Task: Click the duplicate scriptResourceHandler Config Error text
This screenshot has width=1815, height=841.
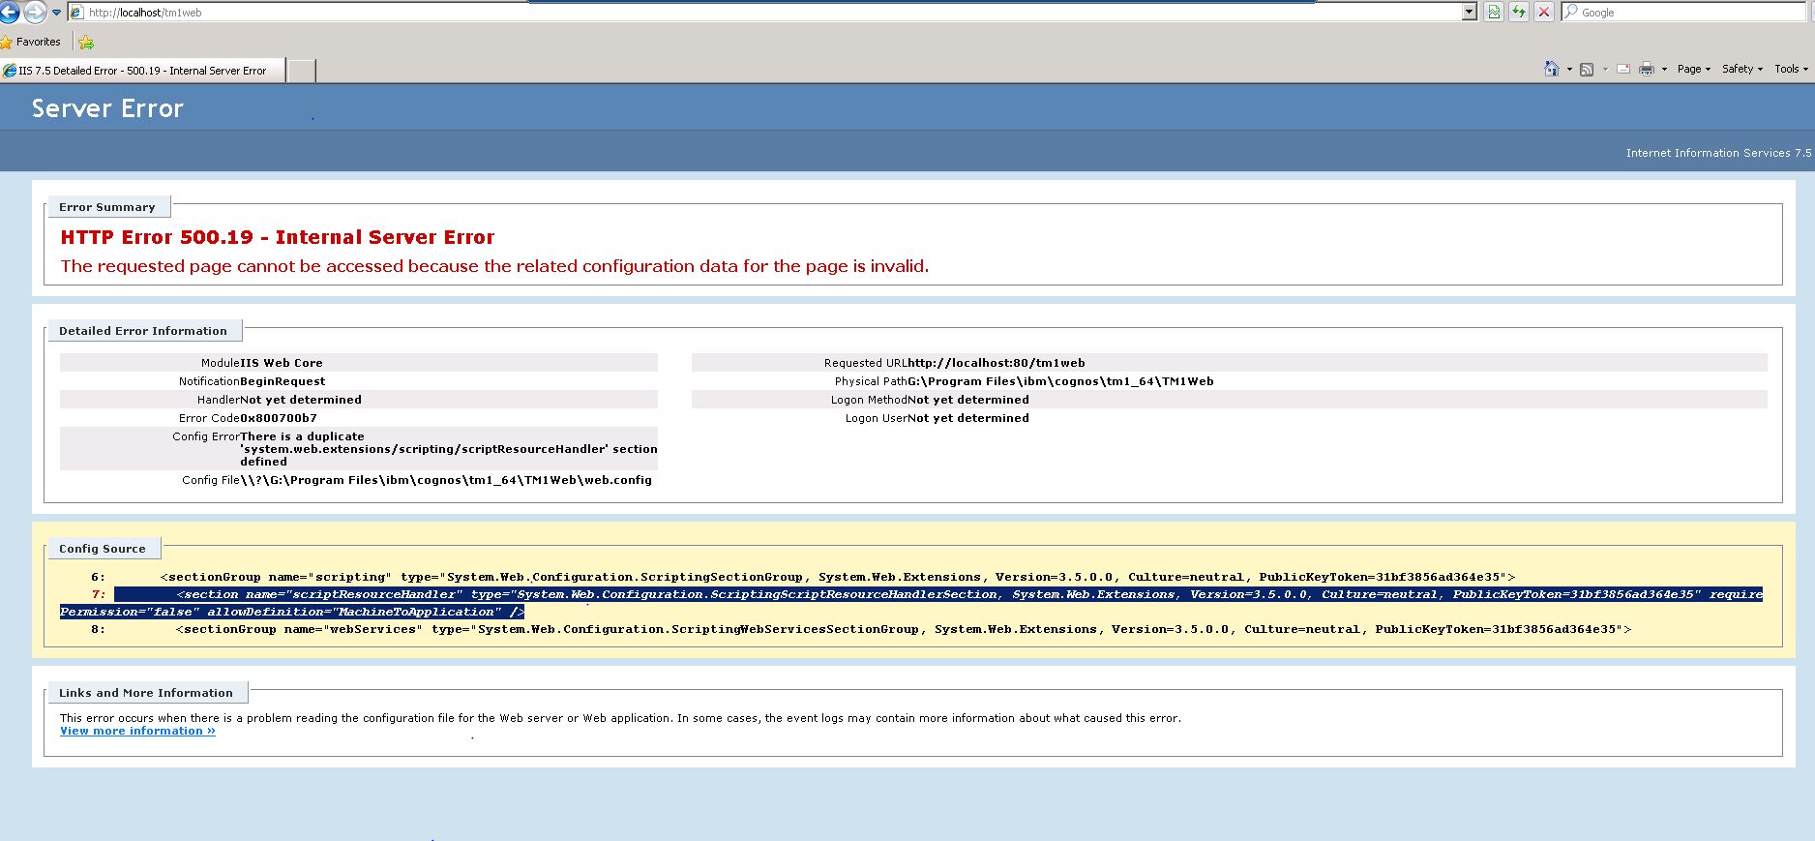Action: click(449, 449)
